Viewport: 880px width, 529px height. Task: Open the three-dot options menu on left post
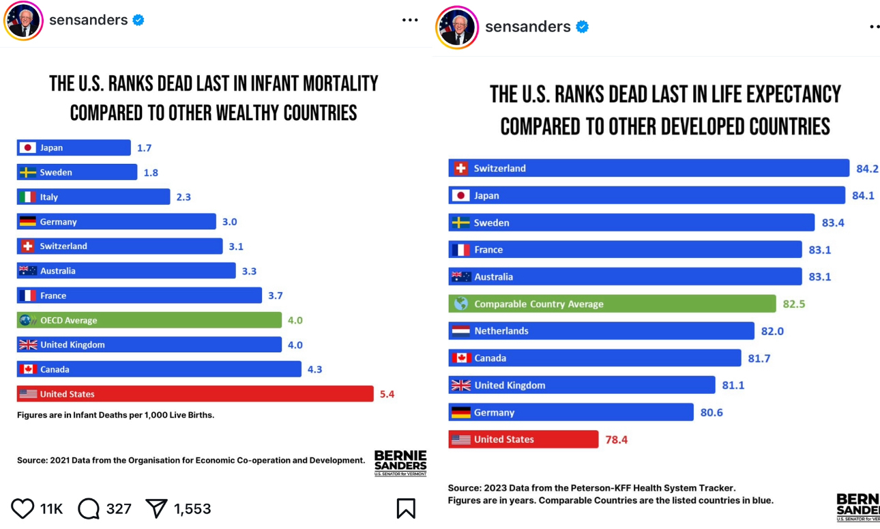(x=410, y=20)
